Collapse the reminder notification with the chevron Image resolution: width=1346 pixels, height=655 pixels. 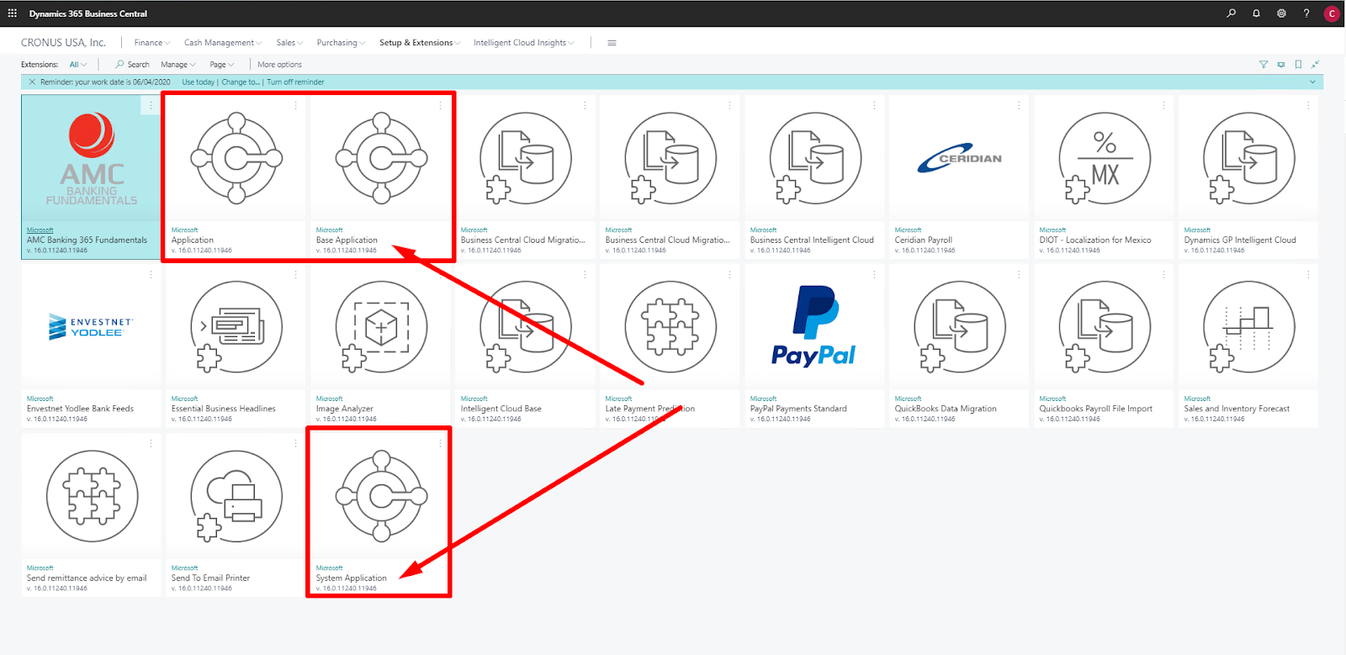pyautogui.click(x=1312, y=82)
